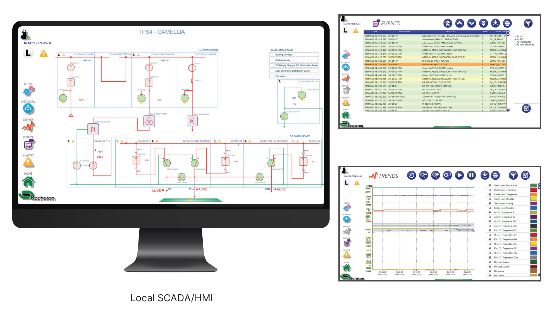Click the print icon in the Events toolbar
Image resolution: width=552 pixels, height=313 pixels.
[x=507, y=23]
